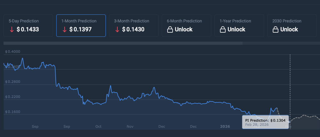Click the Unlock text under 6-Month Prediction

pyautogui.click(x=184, y=29)
